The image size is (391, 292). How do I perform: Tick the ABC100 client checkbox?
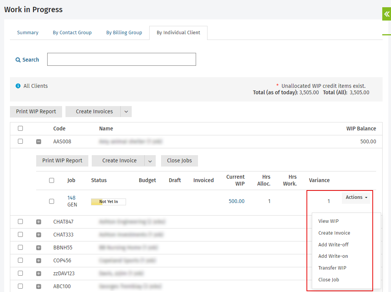coord(21,286)
